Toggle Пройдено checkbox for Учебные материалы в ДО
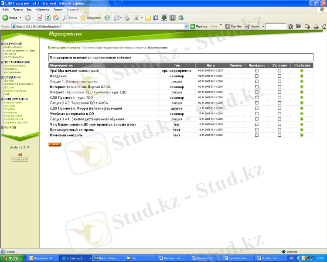327x262 pixels. pos(257,114)
